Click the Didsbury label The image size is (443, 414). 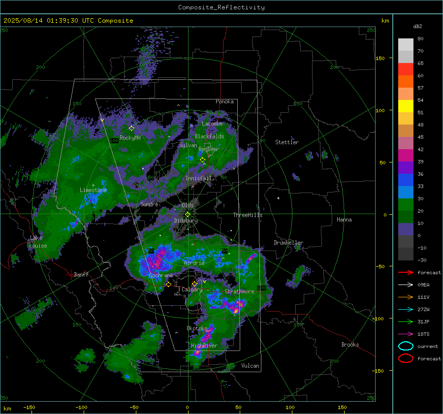pyautogui.click(x=186, y=221)
